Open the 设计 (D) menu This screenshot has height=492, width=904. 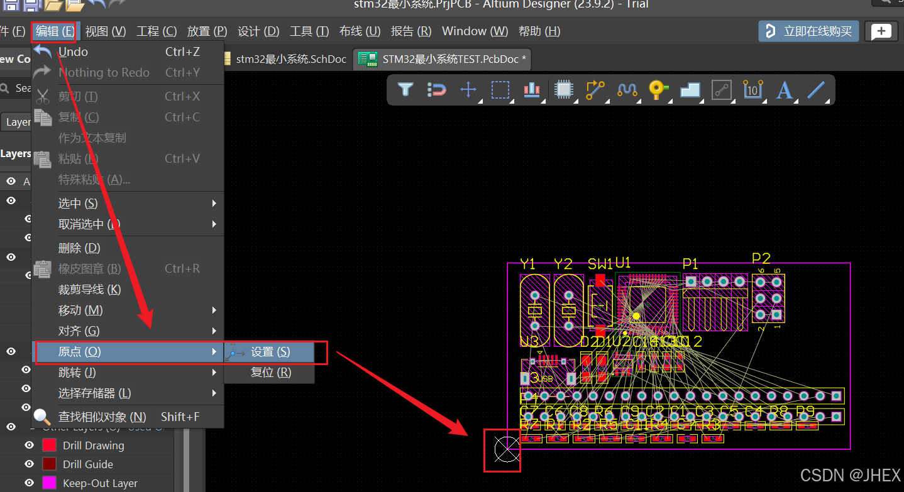pos(258,31)
